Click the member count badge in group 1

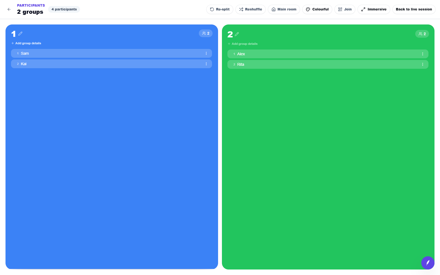[x=206, y=33]
